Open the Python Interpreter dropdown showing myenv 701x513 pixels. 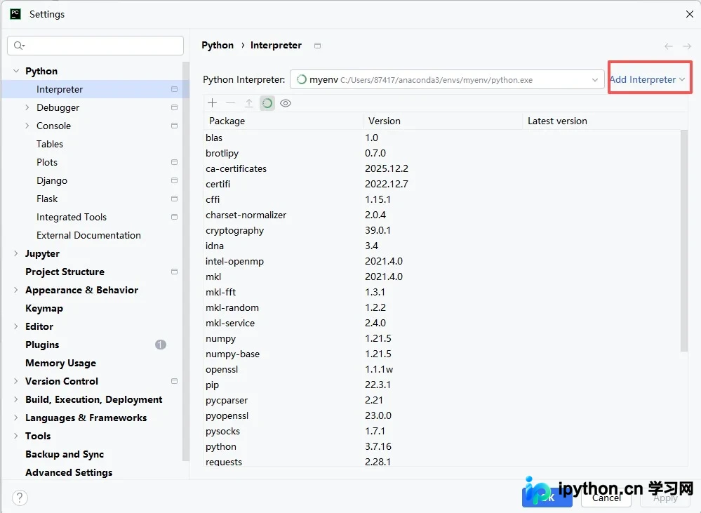[447, 80]
